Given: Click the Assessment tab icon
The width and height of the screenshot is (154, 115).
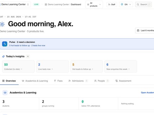Looking at the screenshot, I should coord(116,81).
